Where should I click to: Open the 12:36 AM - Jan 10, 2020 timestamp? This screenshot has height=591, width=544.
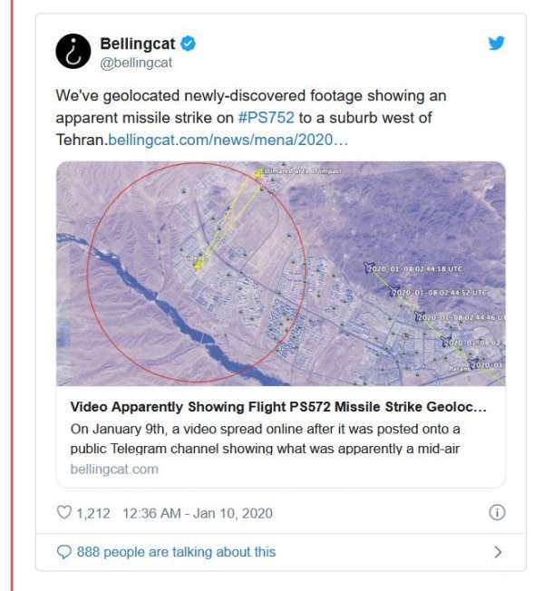tap(198, 513)
